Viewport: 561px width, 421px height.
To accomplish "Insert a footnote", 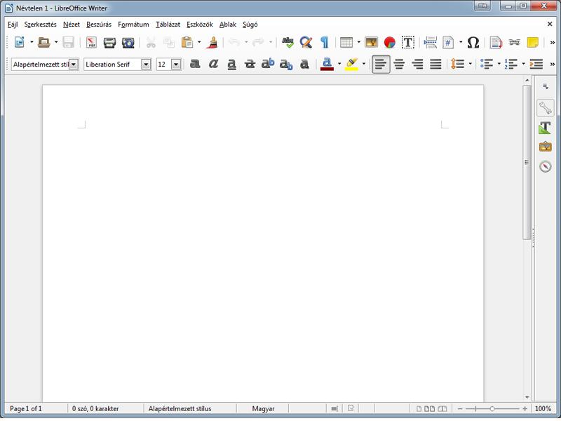I will point(496,42).
